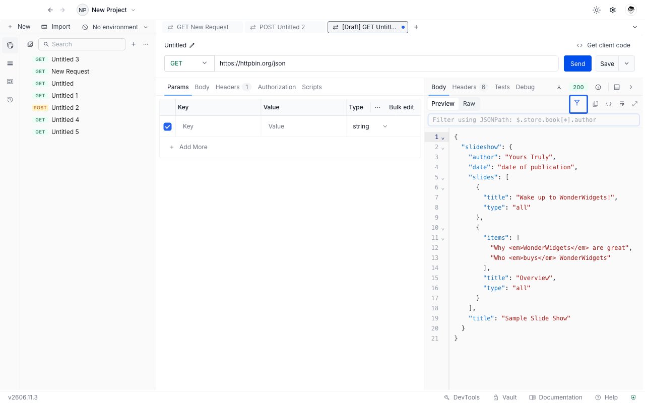The height and width of the screenshot is (403, 645).
Task: Rename request via pencil icon next to Untitled
Action: 192,45
